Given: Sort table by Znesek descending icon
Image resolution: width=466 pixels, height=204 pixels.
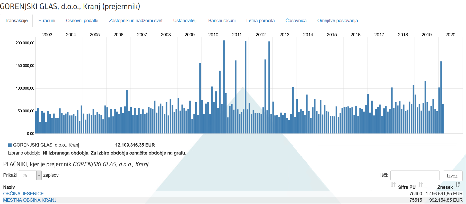Looking at the screenshot, I should (x=458, y=185).
